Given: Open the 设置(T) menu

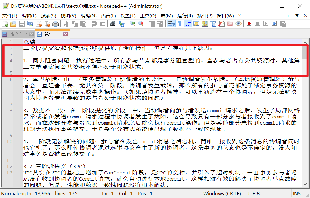Looking at the screenshot, I should (x=128, y=16).
